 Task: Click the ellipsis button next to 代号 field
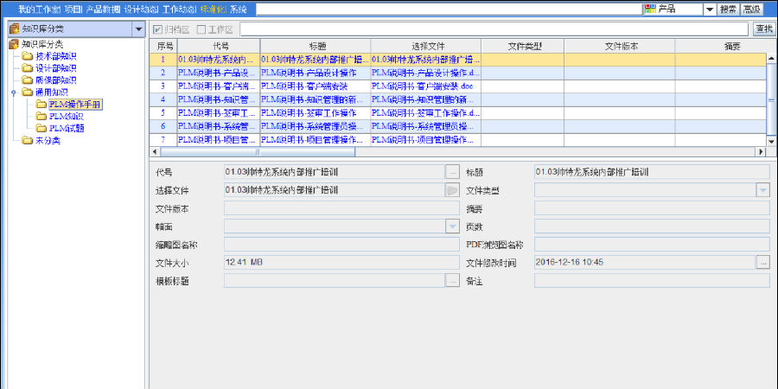(452, 172)
